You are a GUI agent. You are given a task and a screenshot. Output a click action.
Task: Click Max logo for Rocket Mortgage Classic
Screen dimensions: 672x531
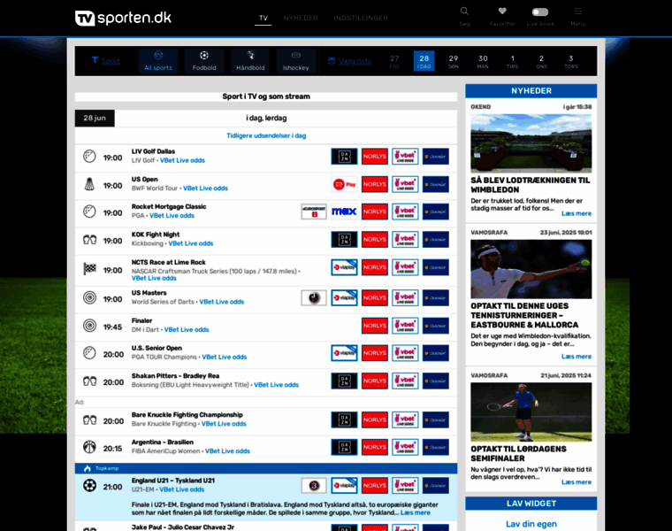(344, 212)
